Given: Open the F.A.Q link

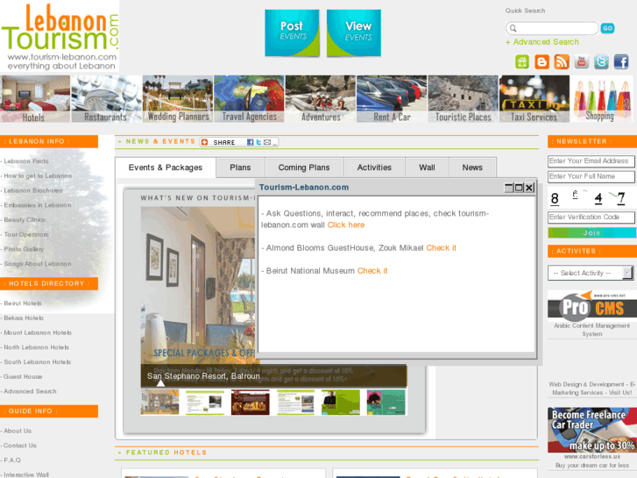Looking at the screenshot, I should click(x=12, y=460).
